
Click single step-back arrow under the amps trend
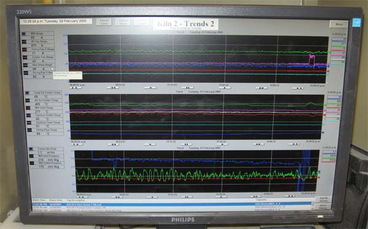point(150,88)
